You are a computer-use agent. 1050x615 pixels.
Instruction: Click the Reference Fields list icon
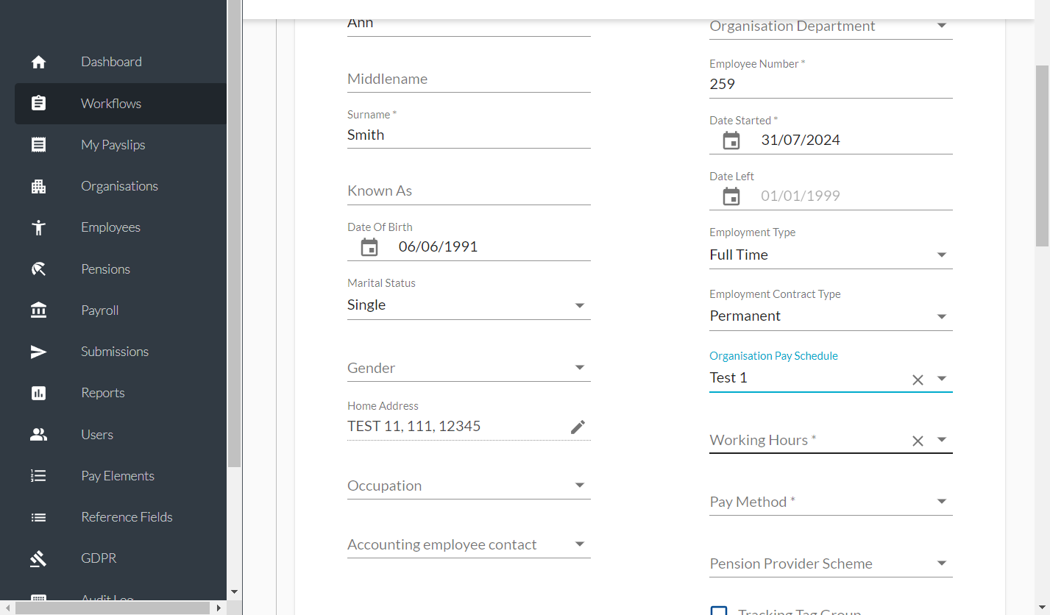[39, 517]
